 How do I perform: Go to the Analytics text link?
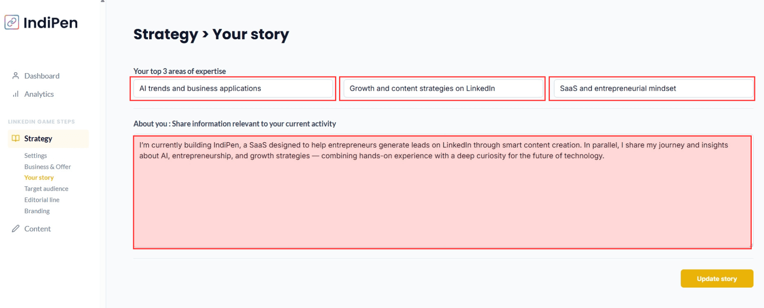[x=39, y=94]
